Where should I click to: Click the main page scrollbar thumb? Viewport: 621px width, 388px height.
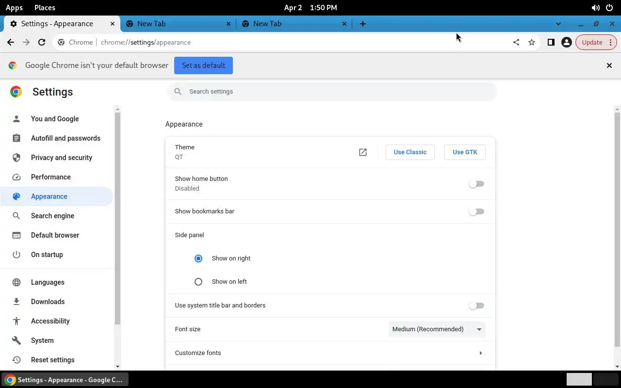click(x=617, y=229)
